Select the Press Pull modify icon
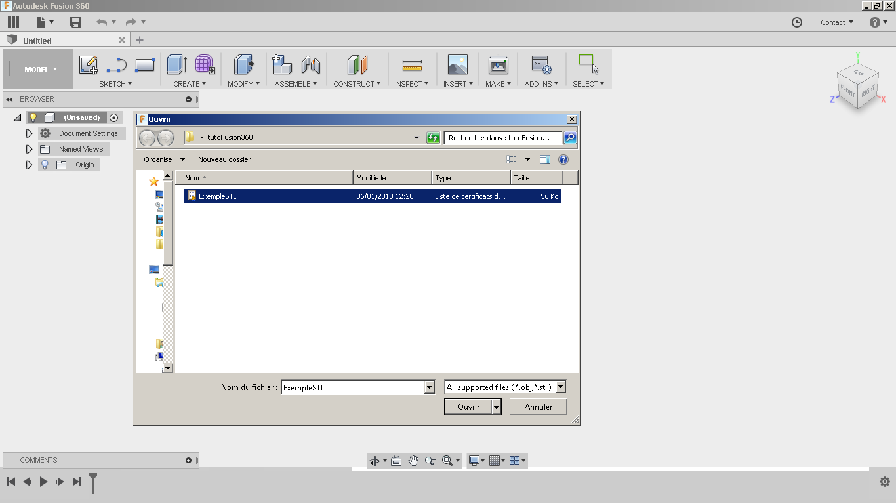 (x=244, y=64)
